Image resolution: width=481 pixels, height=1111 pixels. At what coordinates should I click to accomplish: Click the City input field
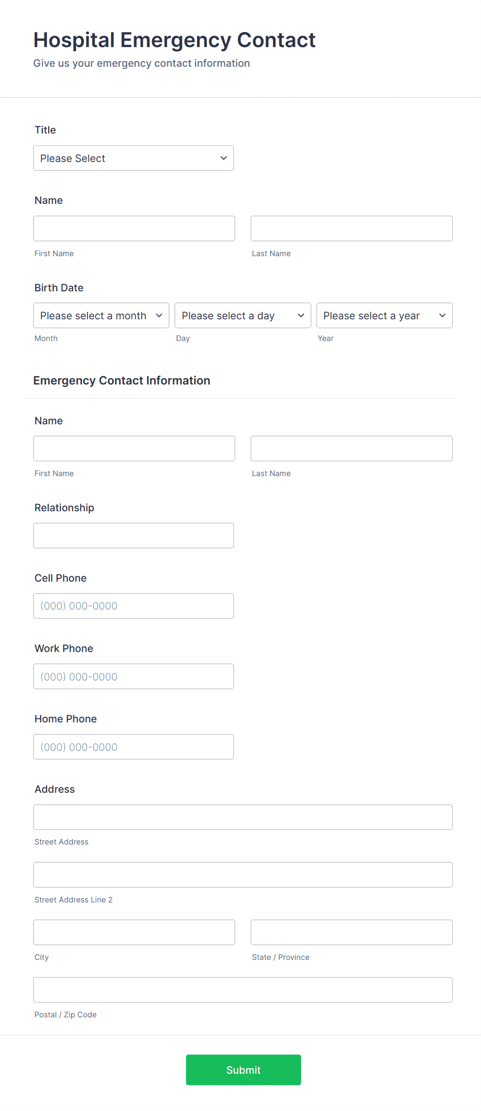(x=133, y=932)
